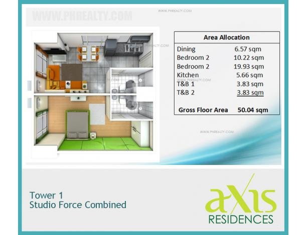The image size is (306, 235).
Task: Click the PHREALTY.COM watermark below the area table
Action: [x=217, y=132]
